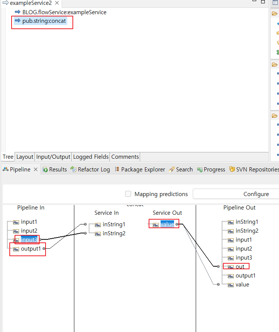Activate the Pipeline view tab
279x332 pixels.
[x=20, y=170]
